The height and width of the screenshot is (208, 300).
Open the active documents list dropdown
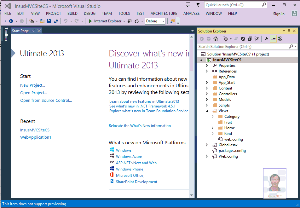point(192,31)
